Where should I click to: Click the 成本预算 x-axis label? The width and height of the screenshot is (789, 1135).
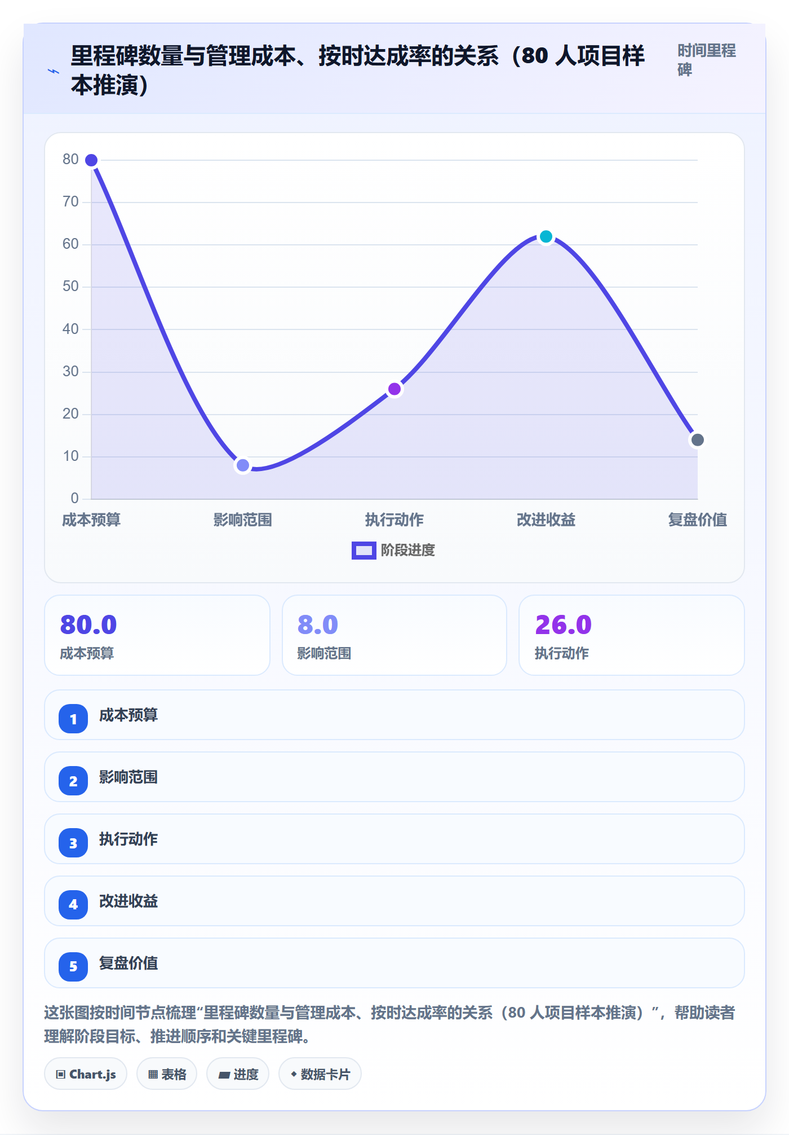(91, 520)
